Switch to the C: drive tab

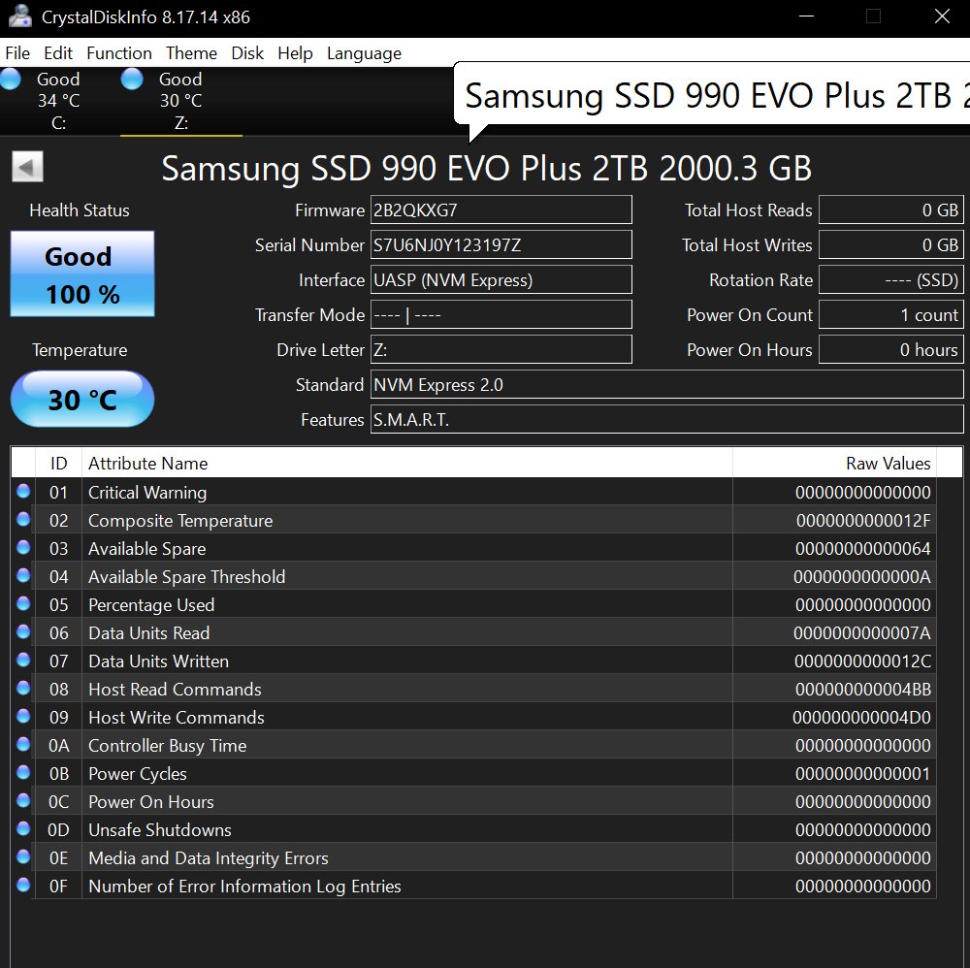(59, 101)
